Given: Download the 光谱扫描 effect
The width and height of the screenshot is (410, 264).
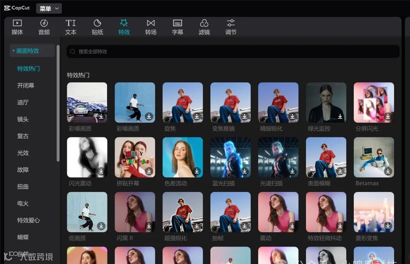Looking at the screenshot, I should [292, 171].
